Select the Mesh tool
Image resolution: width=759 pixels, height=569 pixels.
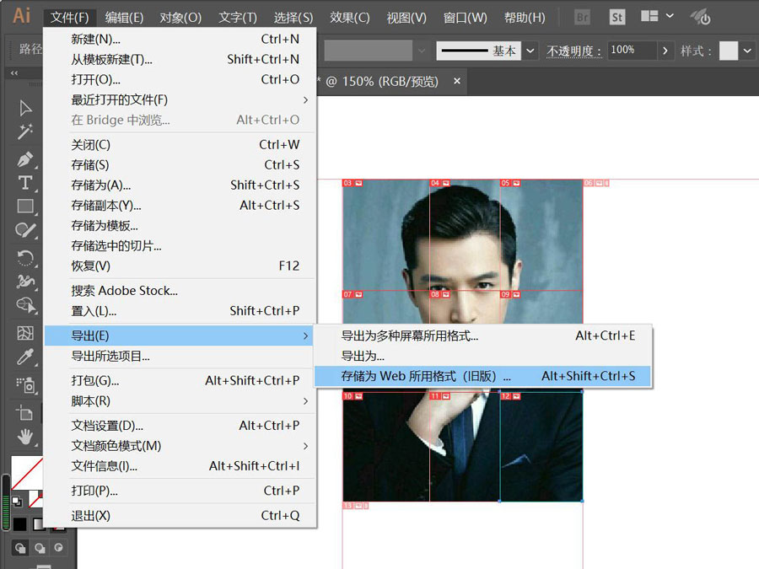tap(25, 333)
